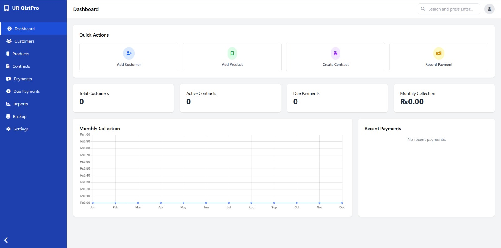501x248 pixels.
Task: Open the Backup section
Action: [x=20, y=116]
